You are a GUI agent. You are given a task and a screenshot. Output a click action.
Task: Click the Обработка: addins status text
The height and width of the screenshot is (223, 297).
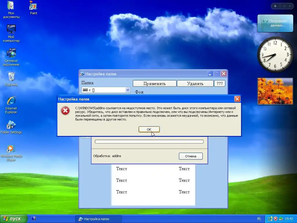(107, 156)
